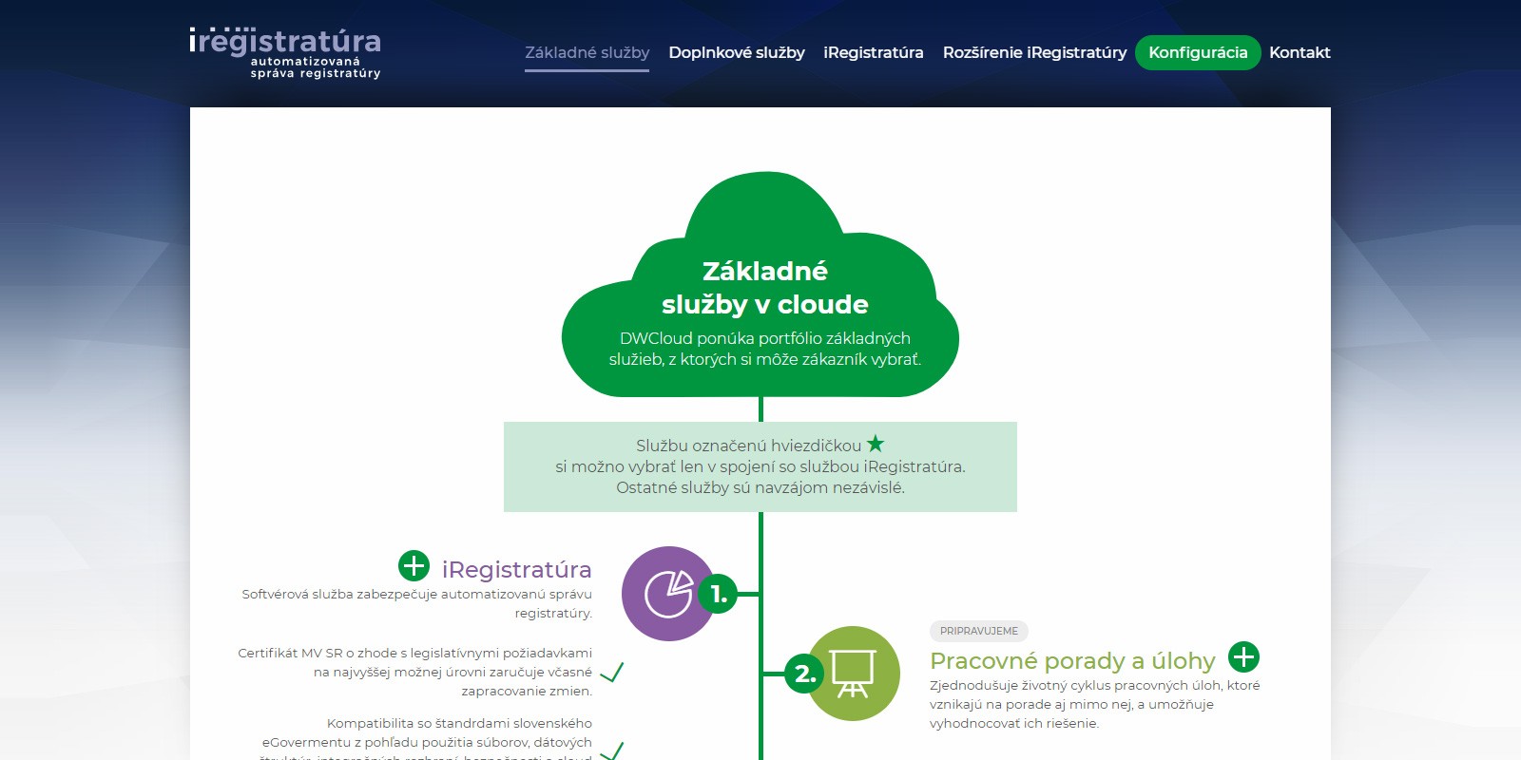Click the iRegistratúra logo

[x=285, y=53]
